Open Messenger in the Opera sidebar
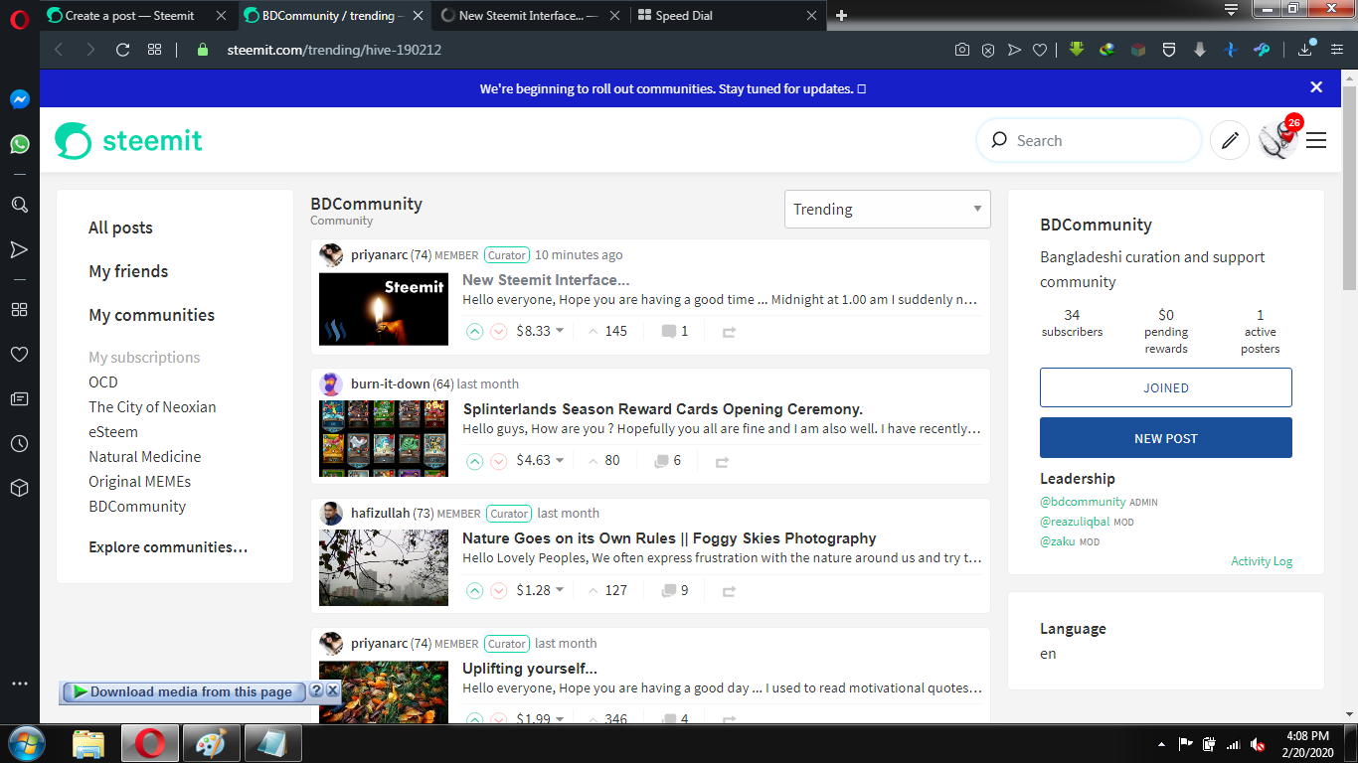This screenshot has height=763, width=1358. pyautogui.click(x=20, y=99)
